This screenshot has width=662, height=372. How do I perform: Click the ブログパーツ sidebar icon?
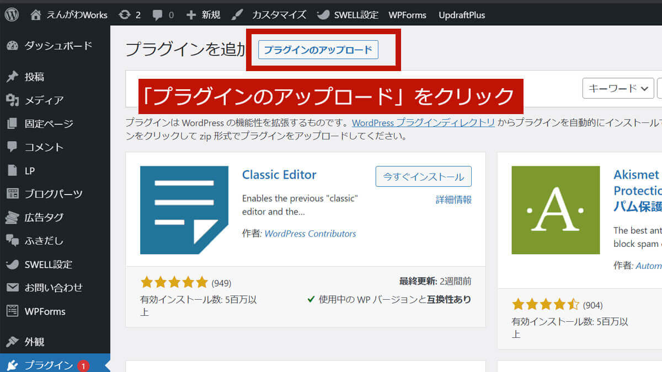pyautogui.click(x=12, y=194)
